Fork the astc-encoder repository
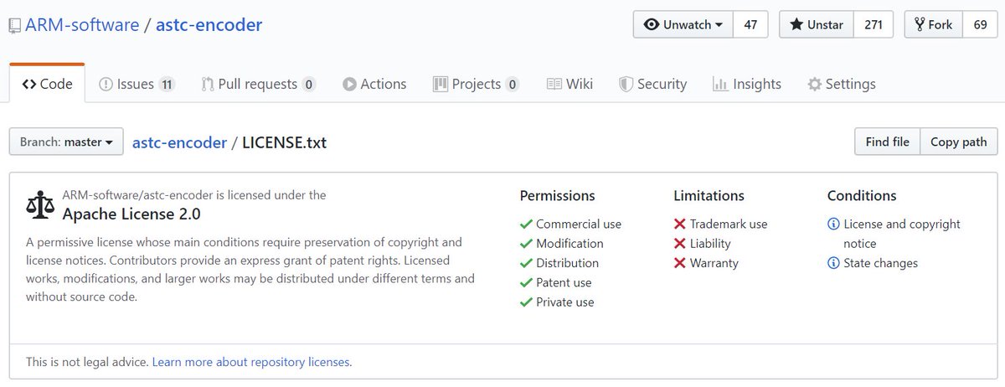The height and width of the screenshot is (387, 1005). (933, 24)
